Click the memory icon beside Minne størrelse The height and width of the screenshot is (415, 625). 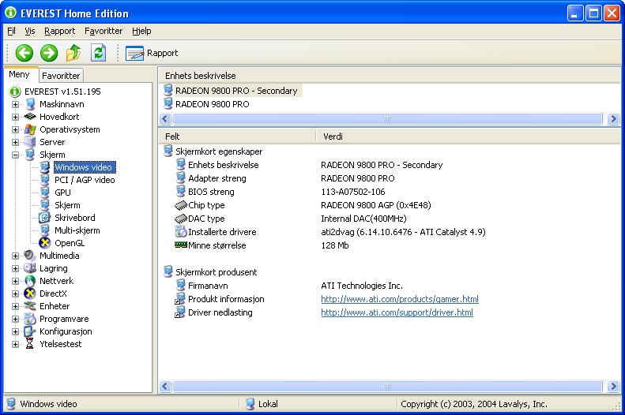pyautogui.click(x=181, y=245)
